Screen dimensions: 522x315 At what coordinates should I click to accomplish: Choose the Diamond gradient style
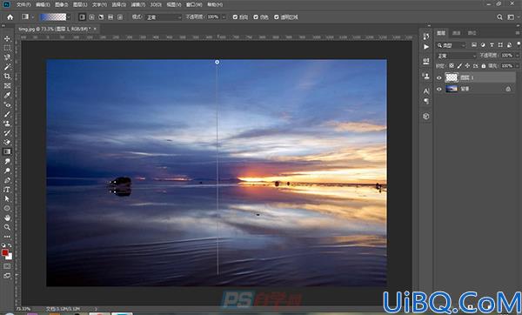[x=120, y=17]
